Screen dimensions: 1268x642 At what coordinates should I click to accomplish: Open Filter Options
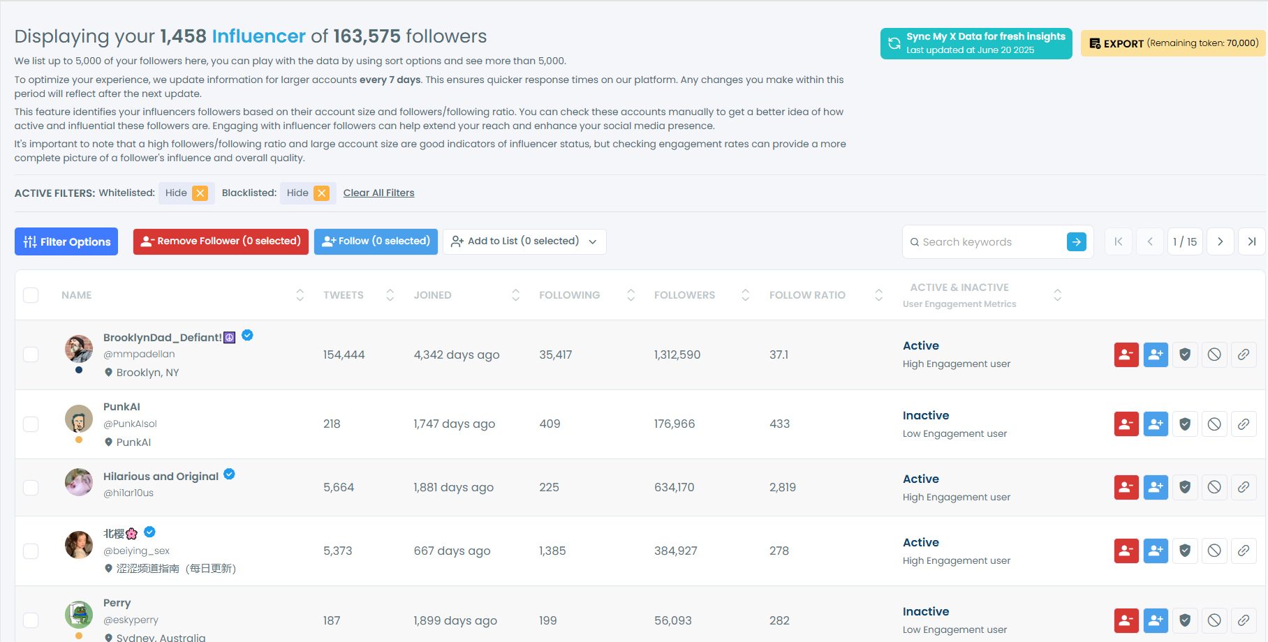pos(66,241)
